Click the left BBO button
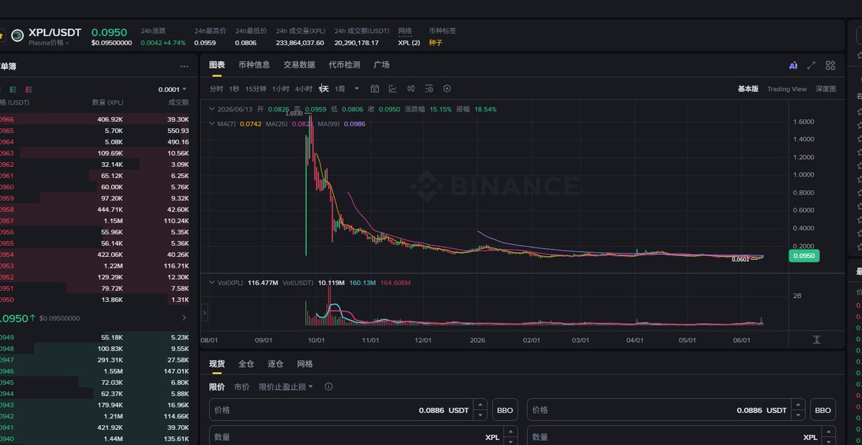The height and width of the screenshot is (445, 862). point(504,411)
